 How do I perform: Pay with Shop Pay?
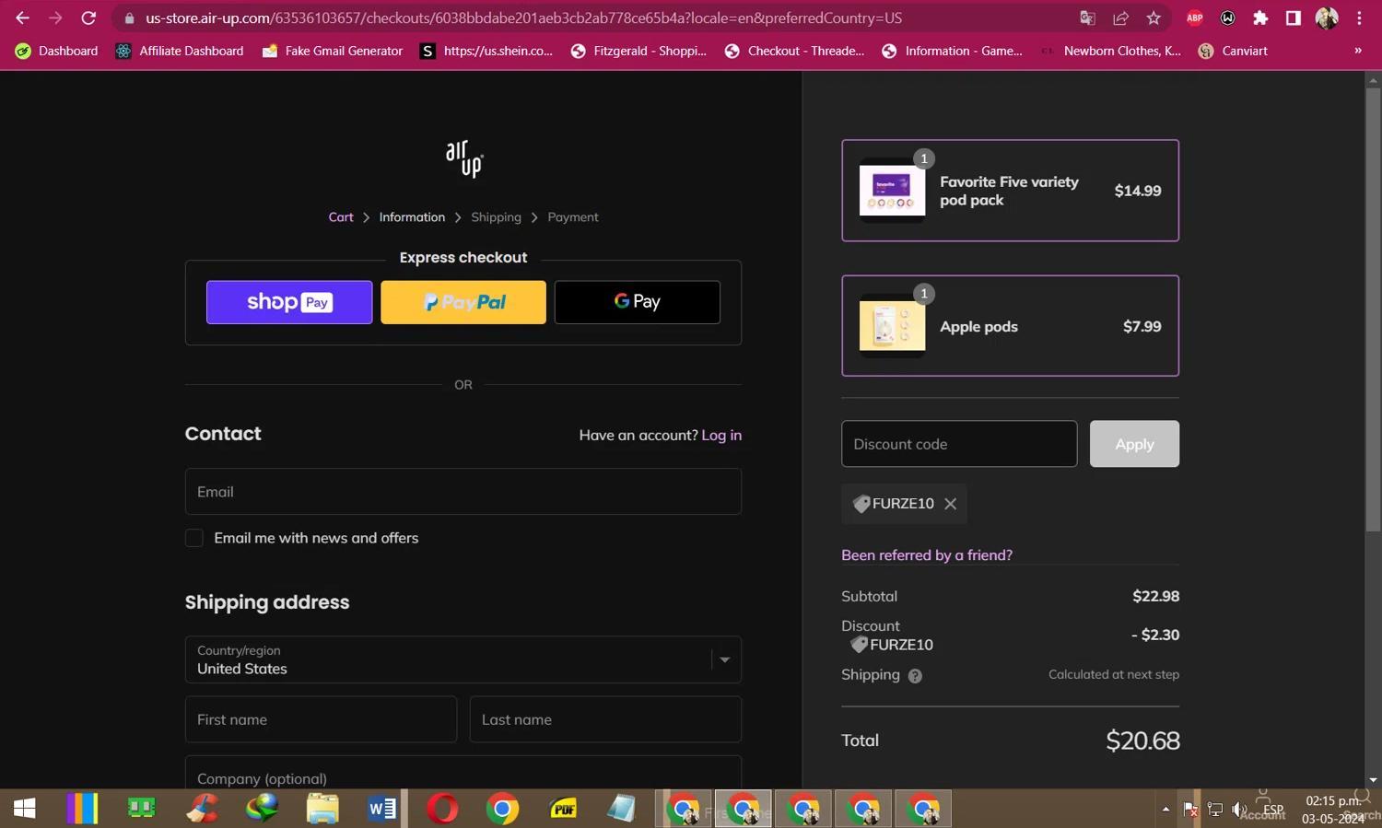289,302
